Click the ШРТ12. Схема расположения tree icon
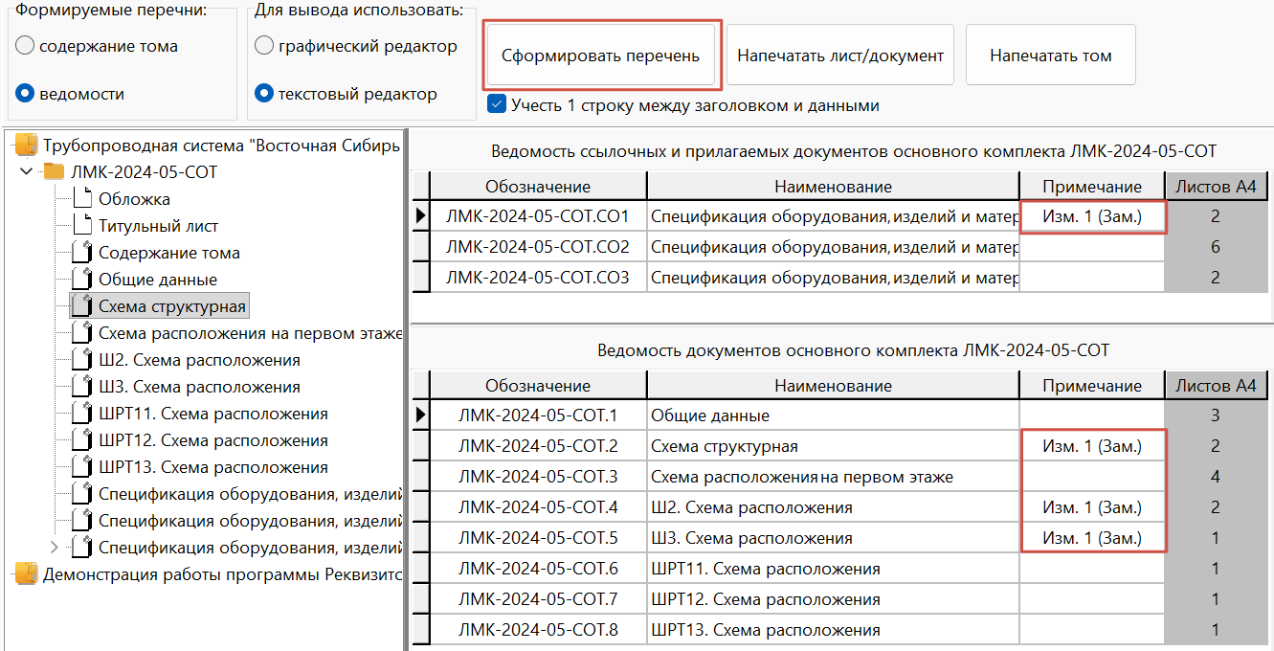1274x651 pixels. (x=81, y=440)
